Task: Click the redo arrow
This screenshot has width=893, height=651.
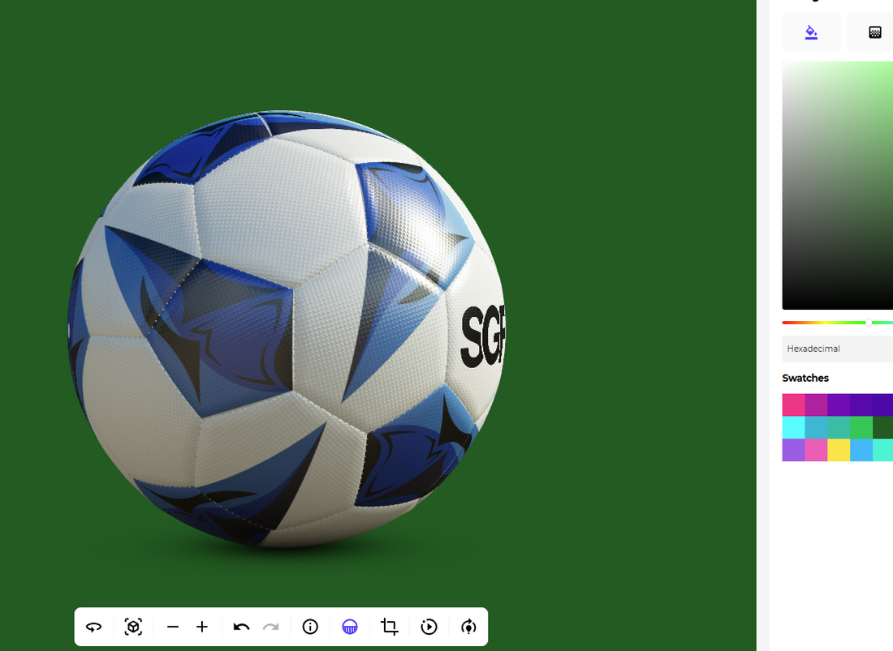Action: click(x=270, y=626)
